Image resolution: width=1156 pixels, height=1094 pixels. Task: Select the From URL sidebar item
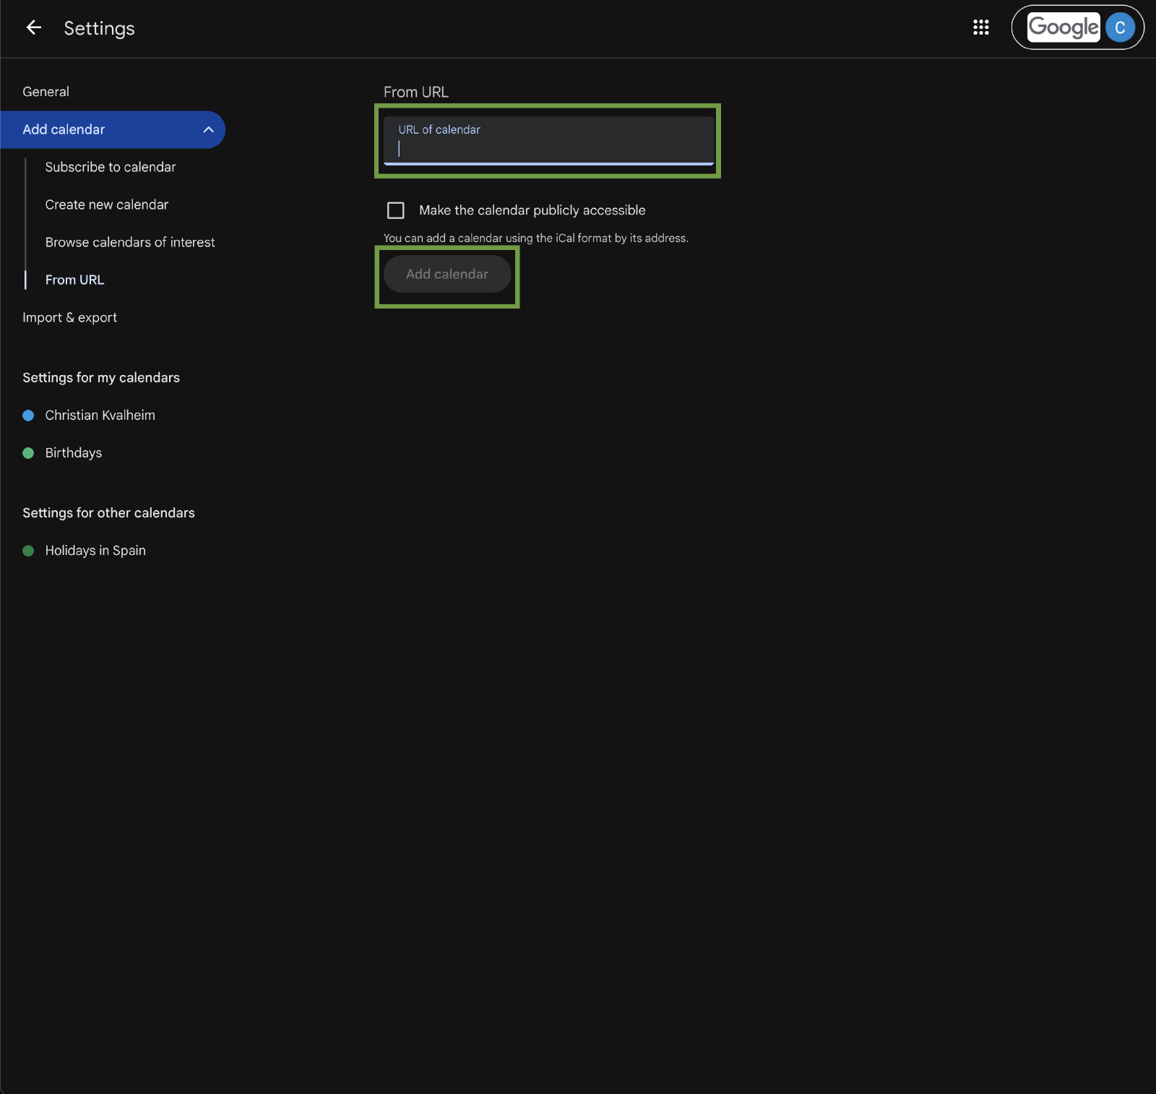click(74, 280)
